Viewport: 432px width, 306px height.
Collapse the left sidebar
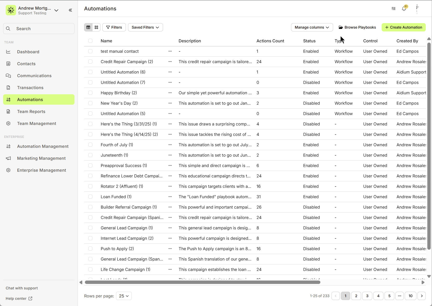[x=70, y=10]
